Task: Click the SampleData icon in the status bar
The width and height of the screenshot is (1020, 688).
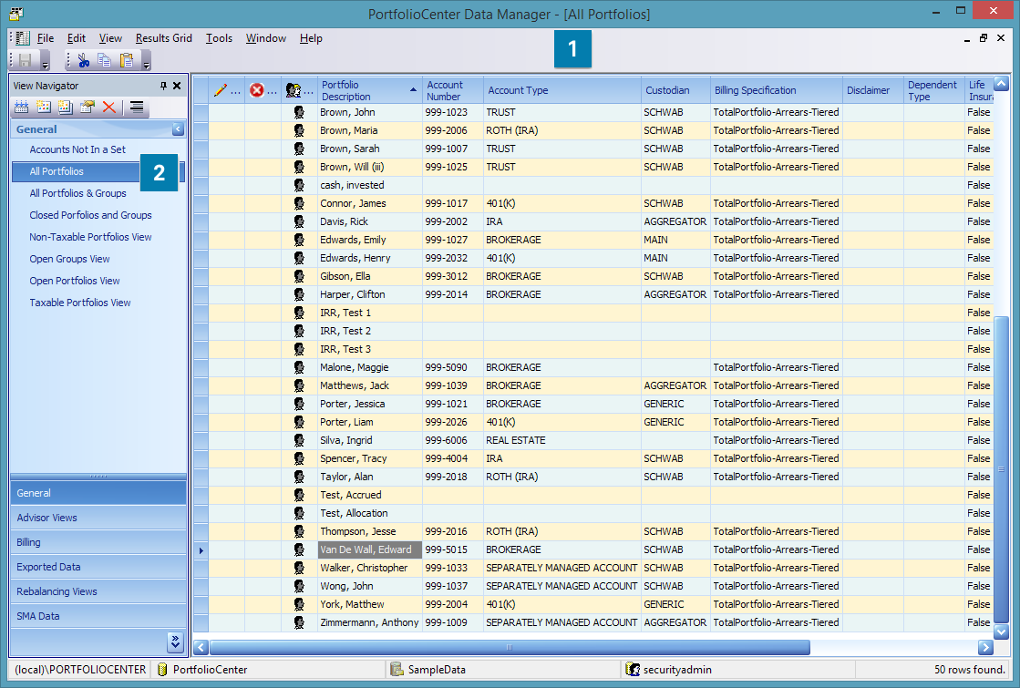Action: [x=397, y=669]
